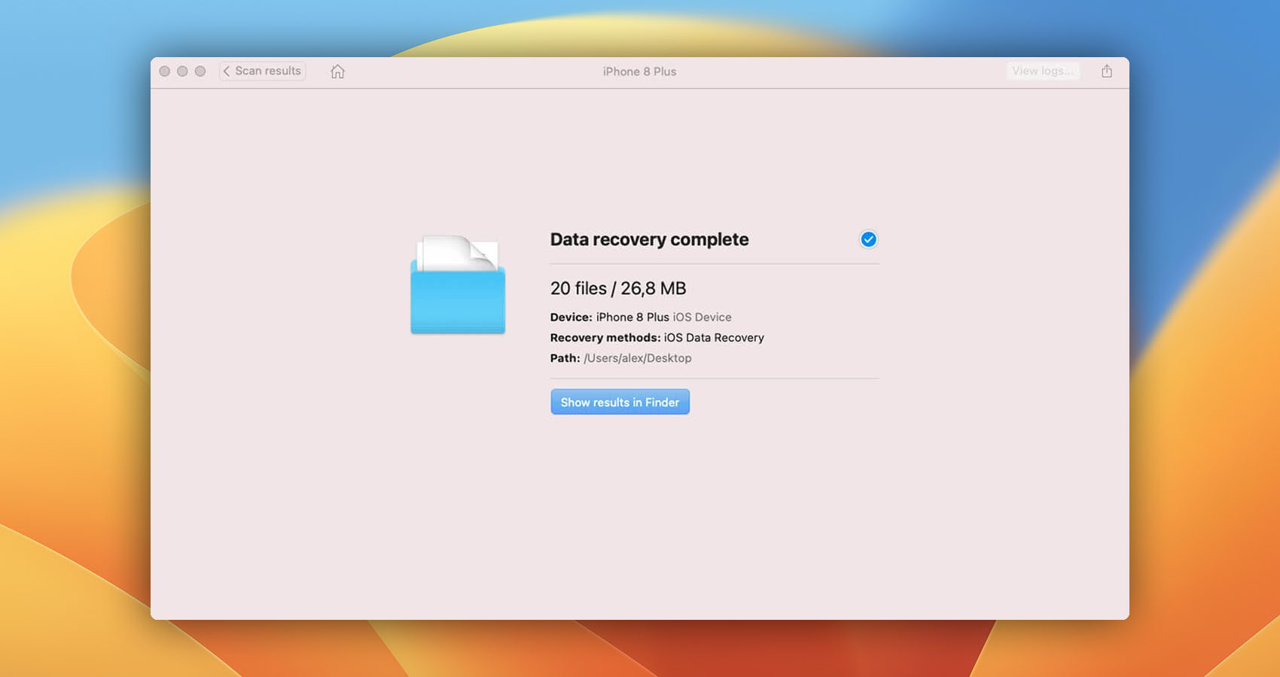Close the window with the leftmost title-bar button
This screenshot has height=677, width=1280.
(164, 71)
